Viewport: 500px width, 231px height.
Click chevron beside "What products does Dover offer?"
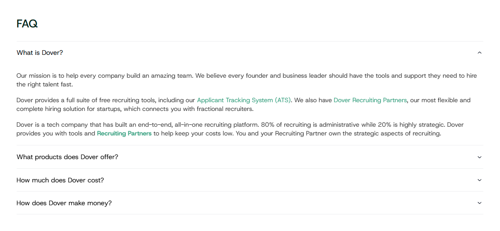479,157
